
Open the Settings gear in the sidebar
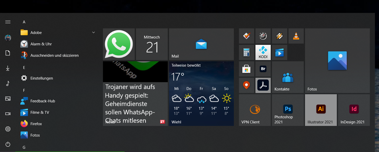click(x=8, y=129)
